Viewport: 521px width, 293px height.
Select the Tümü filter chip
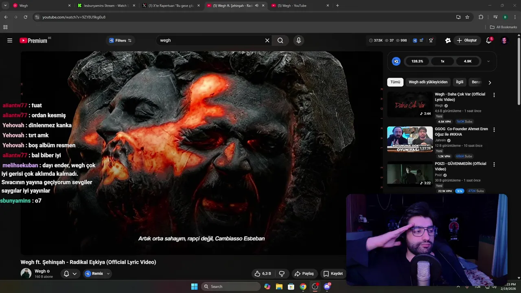pos(395,82)
